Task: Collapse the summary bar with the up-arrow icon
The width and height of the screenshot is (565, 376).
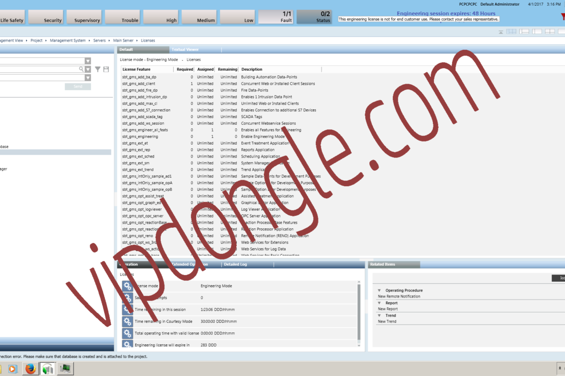Action: pyautogui.click(x=501, y=32)
